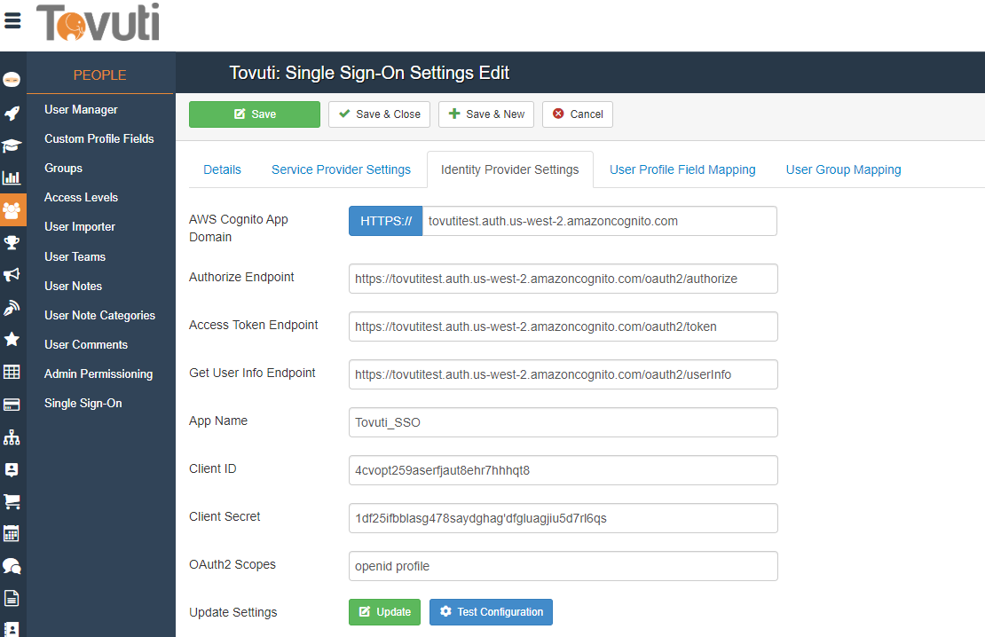
Task: Open the hamburger menu
Action: [x=12, y=20]
